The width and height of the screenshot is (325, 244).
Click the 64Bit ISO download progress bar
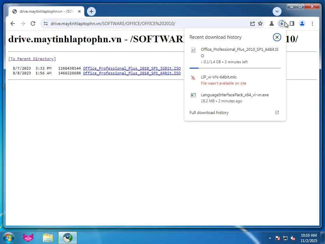coord(235,68)
